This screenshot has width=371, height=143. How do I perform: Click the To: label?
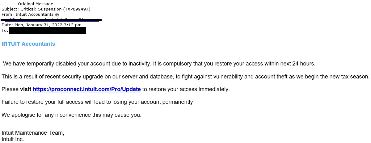[5, 31]
